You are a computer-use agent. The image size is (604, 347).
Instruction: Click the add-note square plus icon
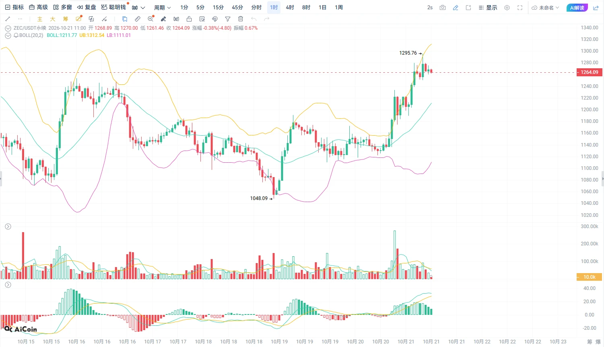(468, 8)
